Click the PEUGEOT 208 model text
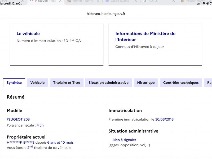This screenshot has height=159, width=212. point(18,120)
